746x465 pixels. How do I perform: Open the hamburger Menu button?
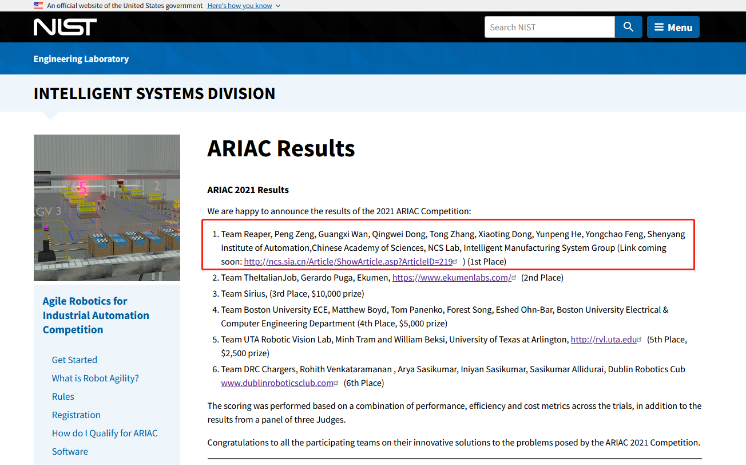tap(673, 27)
